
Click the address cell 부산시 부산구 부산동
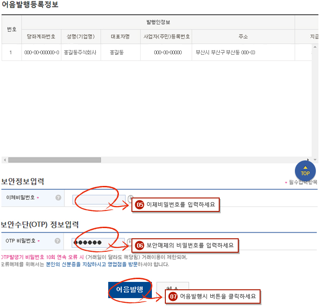pyautogui.click(x=225, y=52)
